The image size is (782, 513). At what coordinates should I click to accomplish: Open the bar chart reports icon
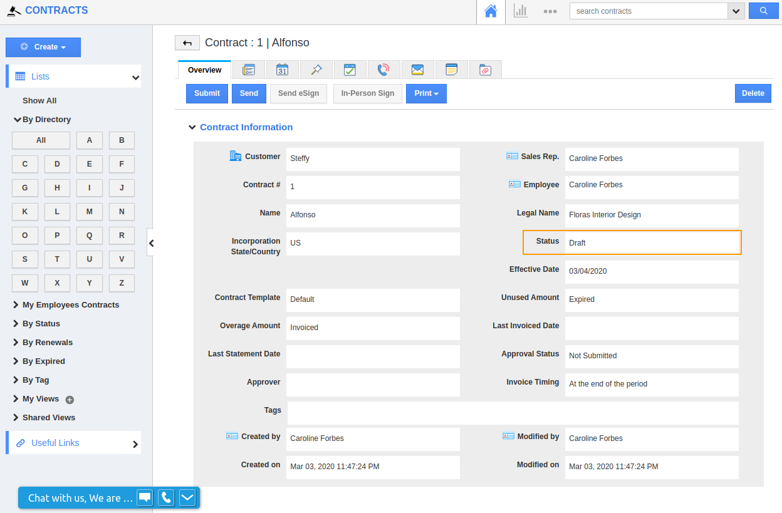tap(521, 11)
